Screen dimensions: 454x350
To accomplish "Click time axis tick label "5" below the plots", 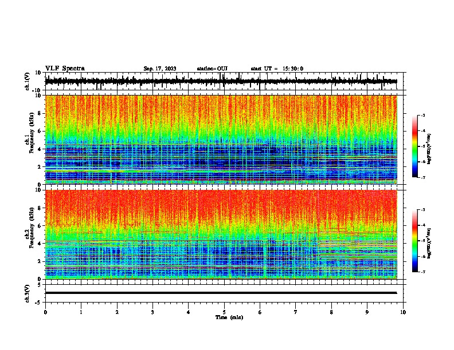I will (x=224, y=312).
